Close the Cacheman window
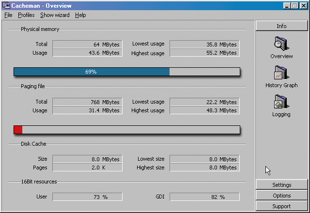Image resolution: width=310 pixels, height=213 pixels. tap(304, 6)
